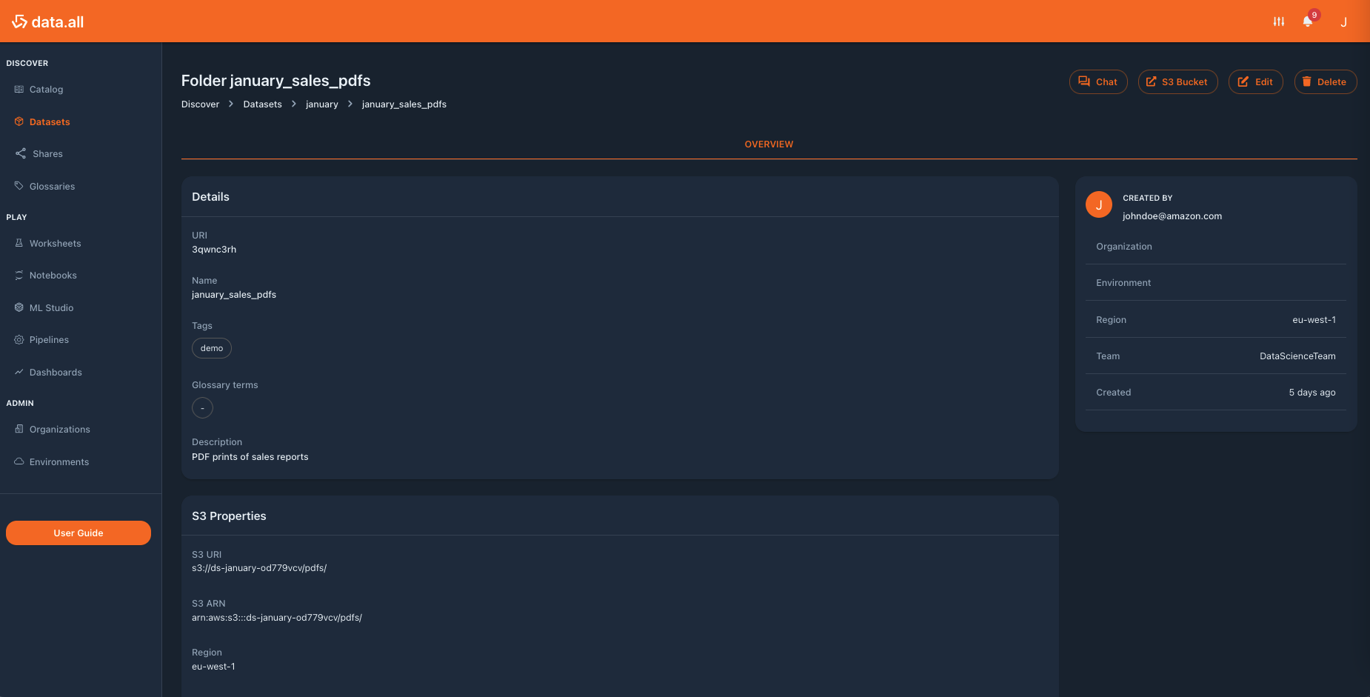
Task: Click the Pipelines gear icon
Action: coord(19,339)
